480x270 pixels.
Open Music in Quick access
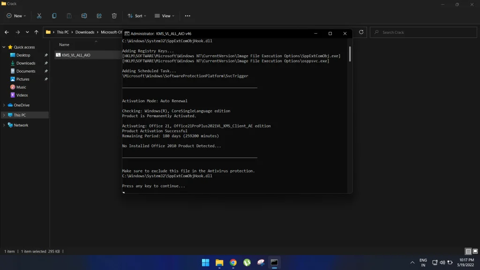pos(21,87)
